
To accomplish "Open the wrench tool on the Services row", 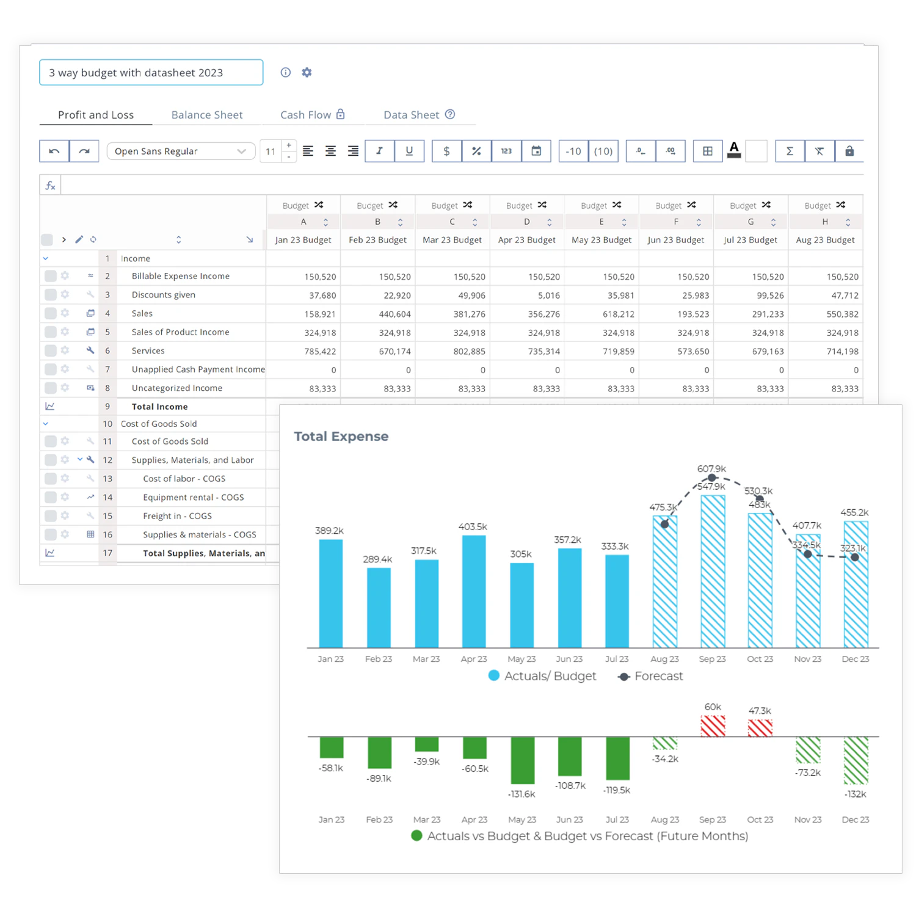I will [x=90, y=351].
